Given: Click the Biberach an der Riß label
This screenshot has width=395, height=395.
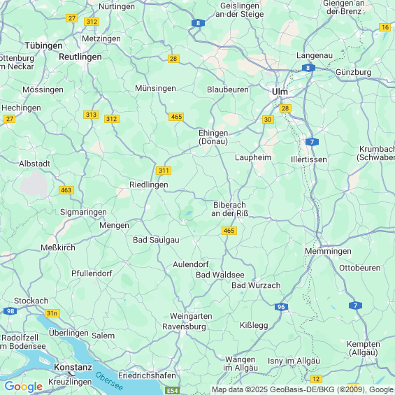Looking at the screenshot, I should pos(229,209).
